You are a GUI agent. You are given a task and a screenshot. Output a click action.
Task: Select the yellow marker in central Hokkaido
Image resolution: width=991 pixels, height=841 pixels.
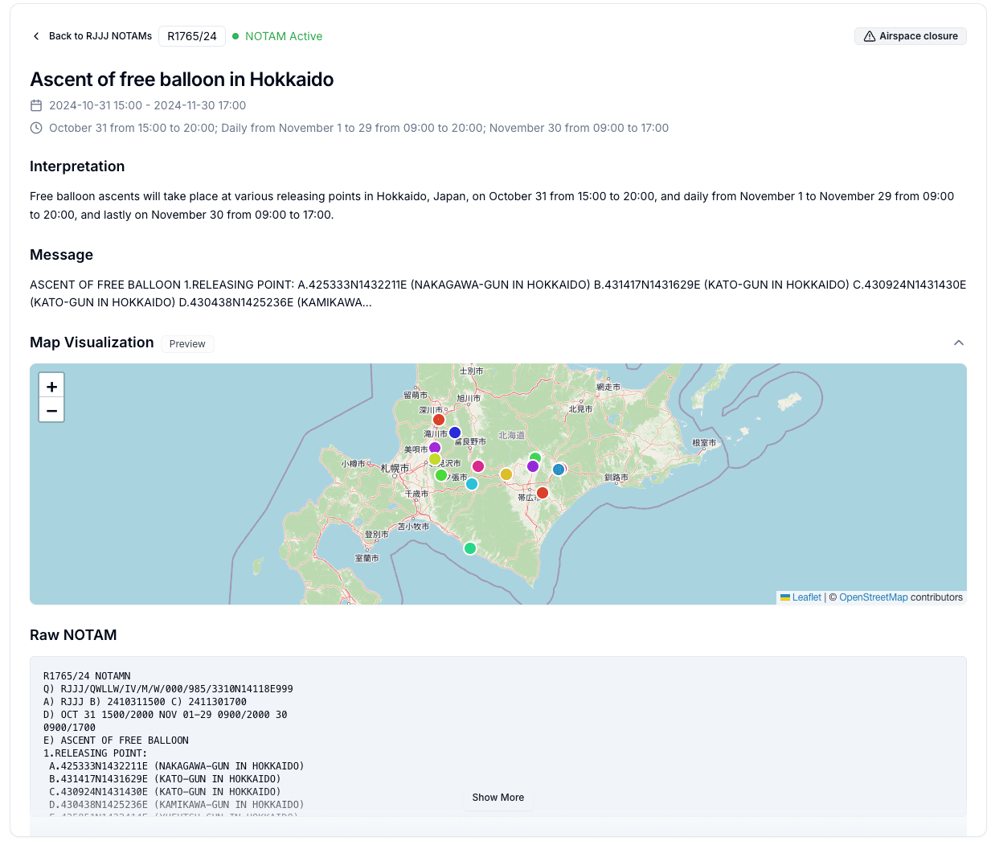(506, 474)
